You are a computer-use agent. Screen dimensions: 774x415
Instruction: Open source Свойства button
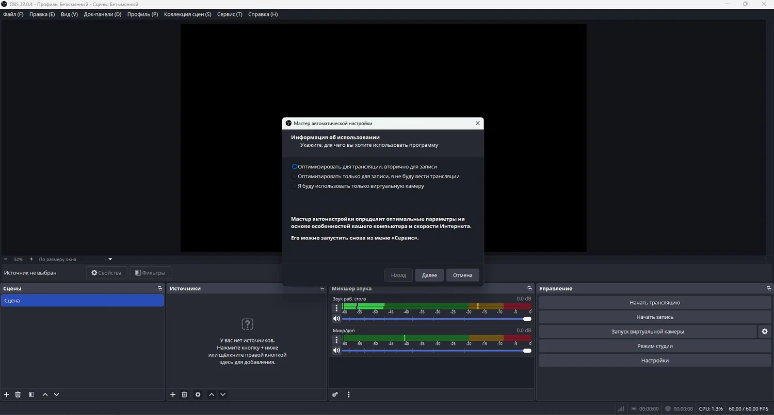(106, 273)
